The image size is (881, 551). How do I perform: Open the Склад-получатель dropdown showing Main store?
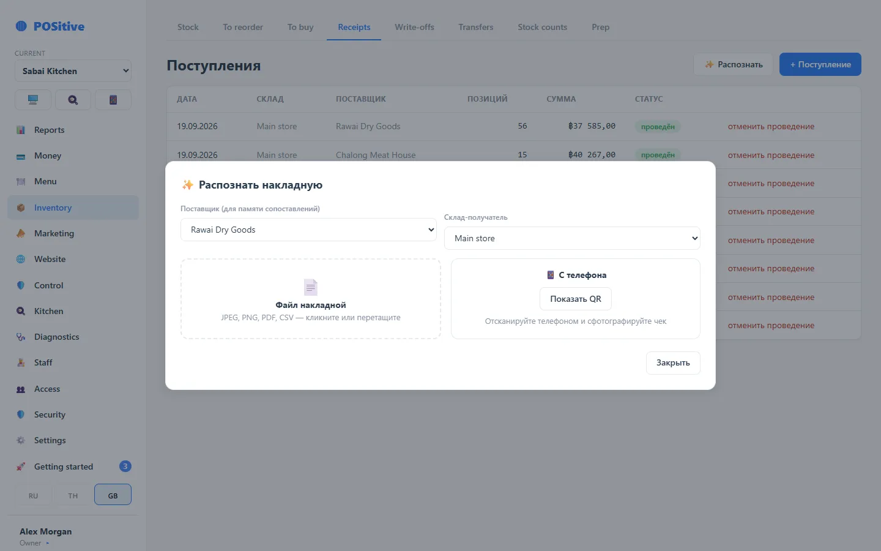[572, 238]
